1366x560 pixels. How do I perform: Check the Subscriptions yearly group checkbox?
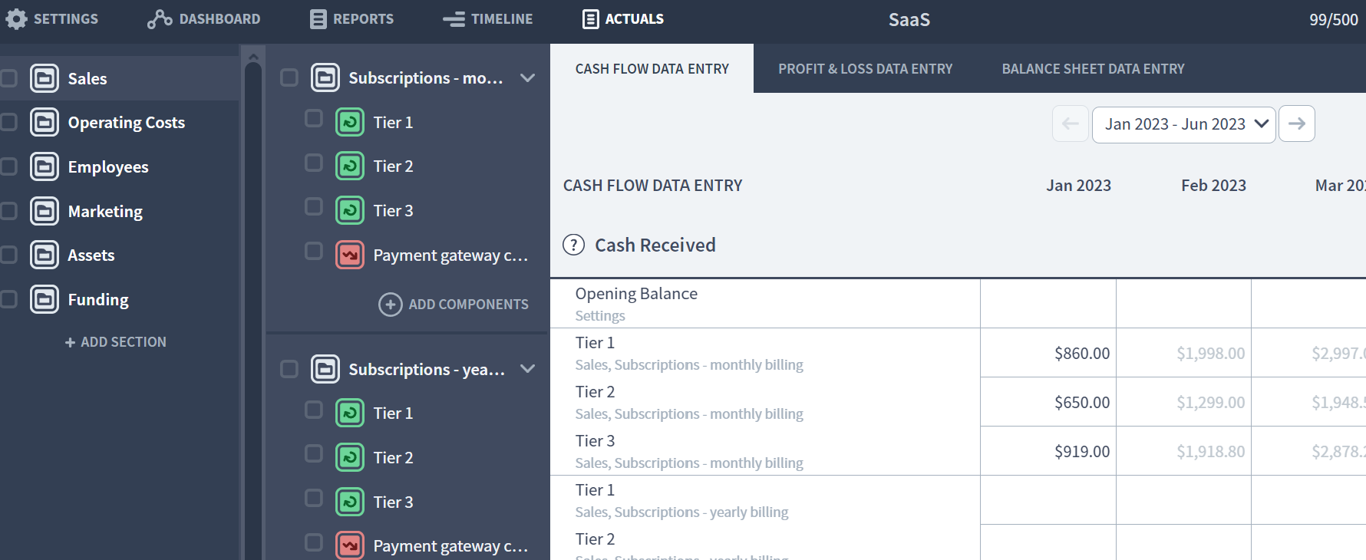[x=289, y=369]
